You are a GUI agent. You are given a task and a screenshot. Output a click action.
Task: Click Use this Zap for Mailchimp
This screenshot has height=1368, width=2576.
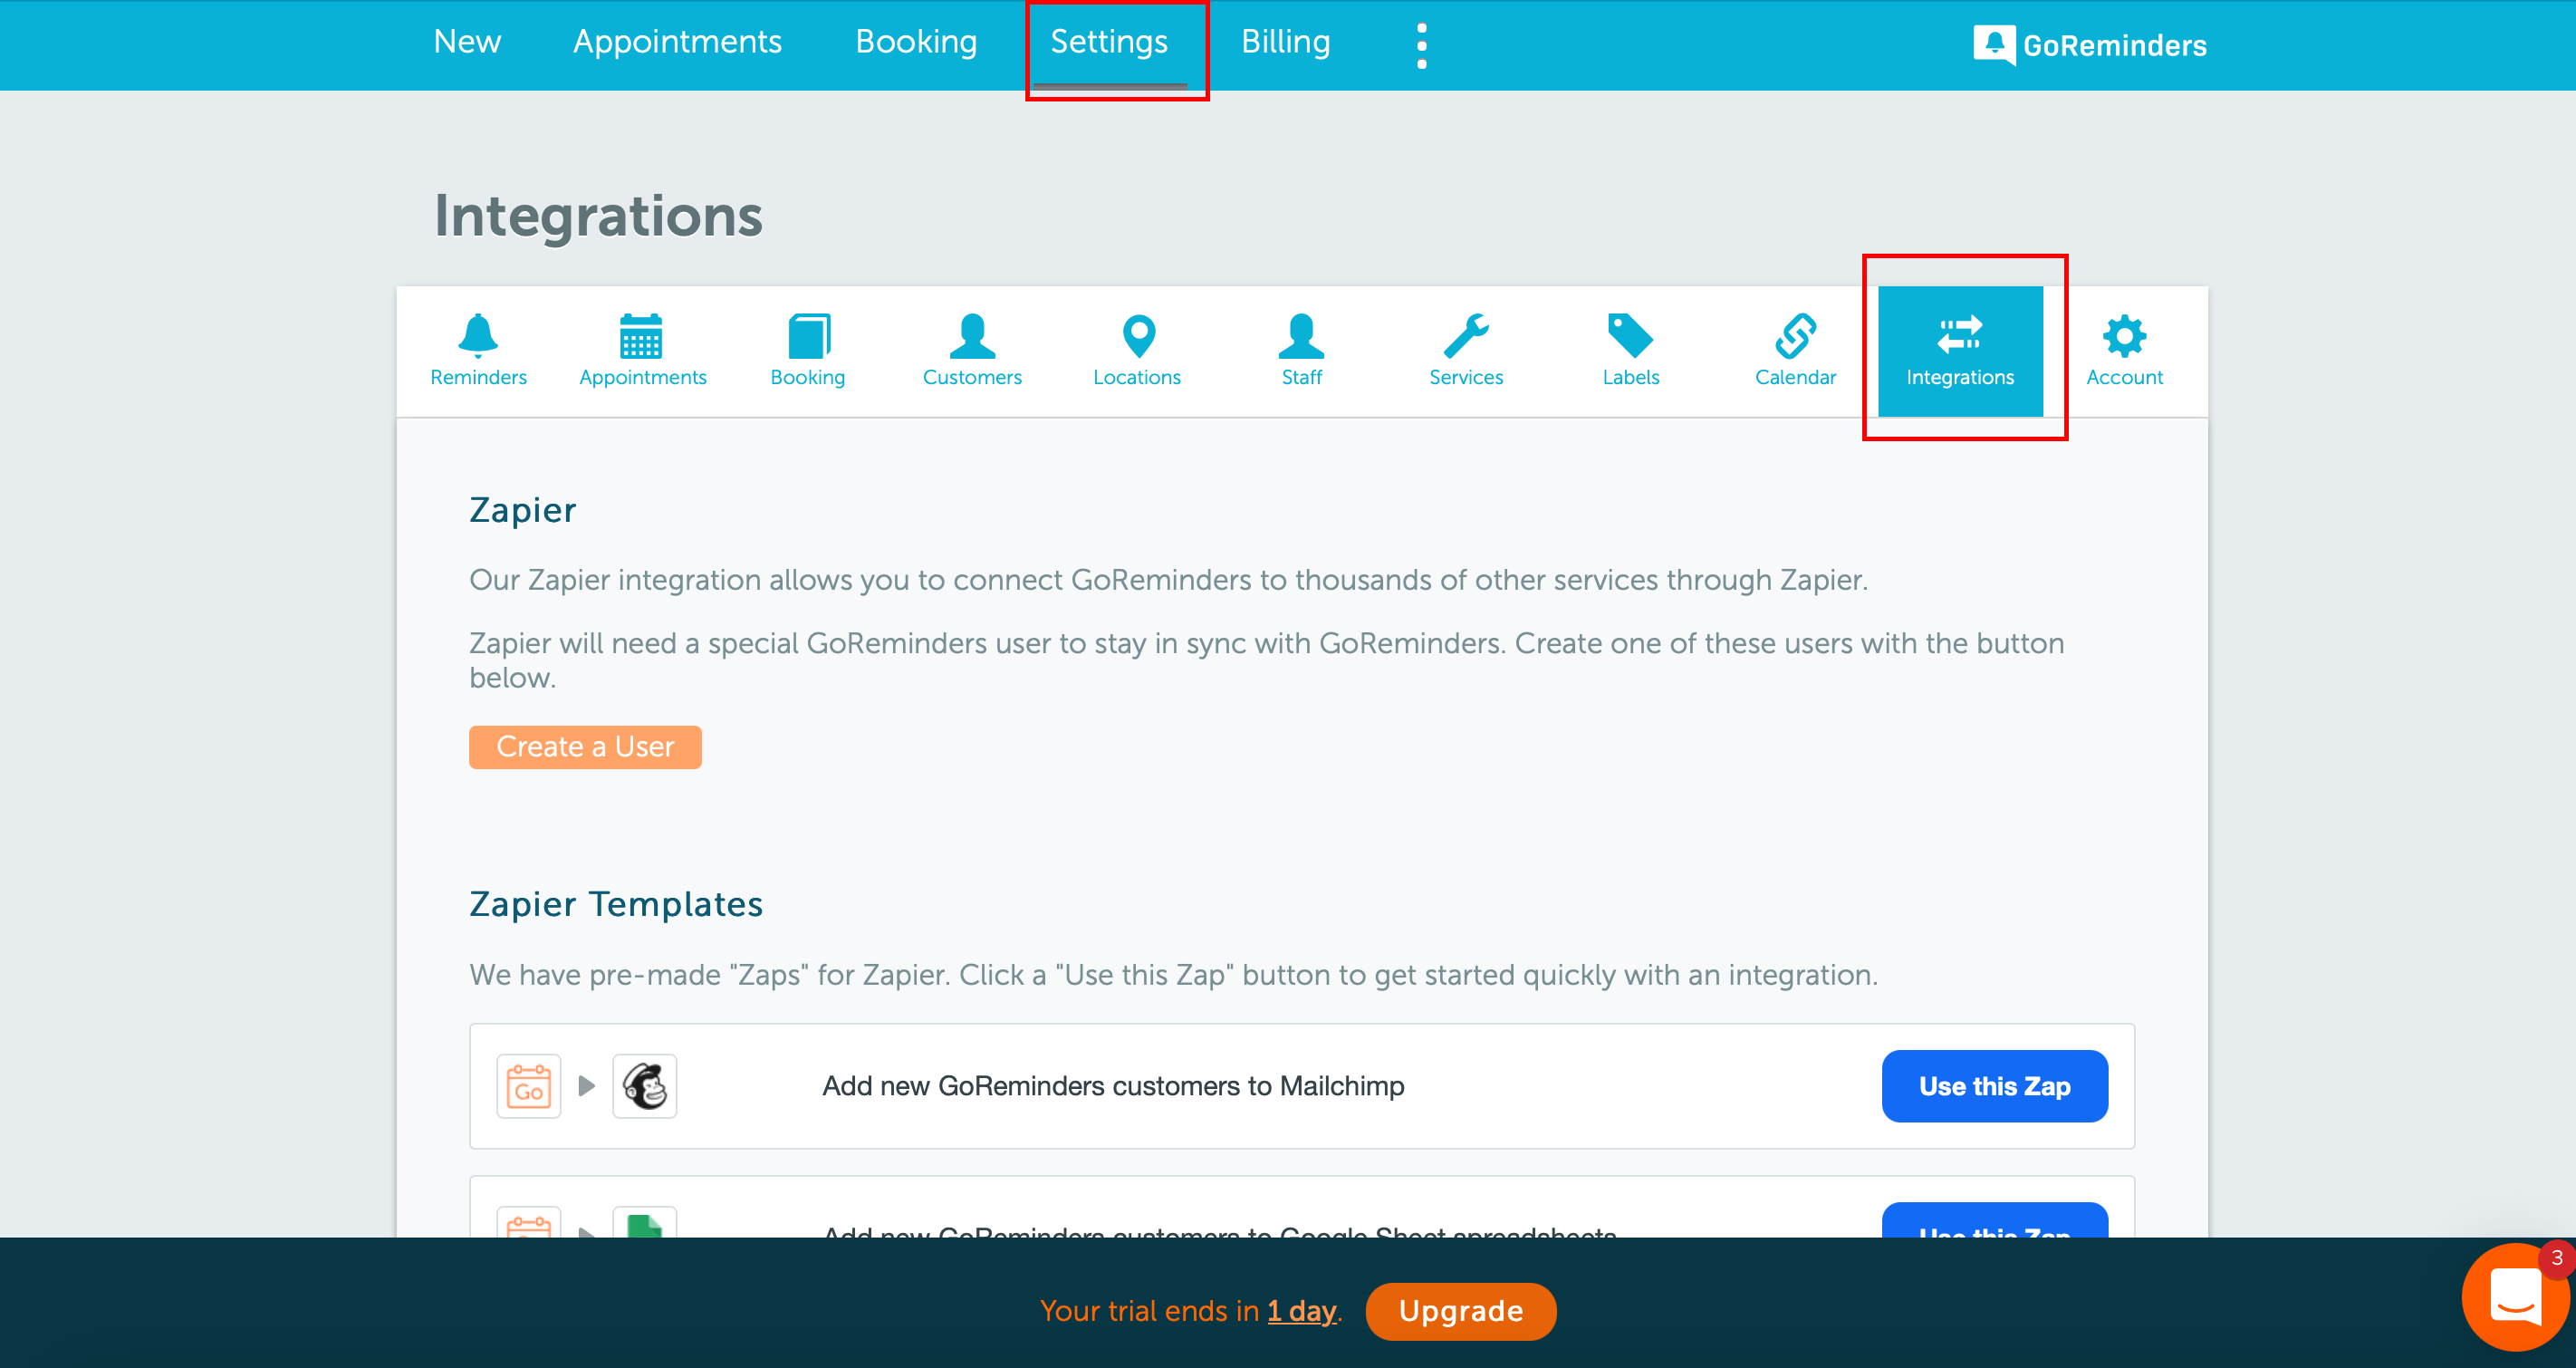tap(1994, 1086)
